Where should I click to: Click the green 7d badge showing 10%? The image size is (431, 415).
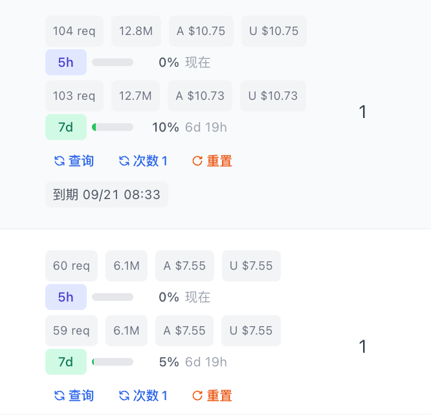coord(66,127)
